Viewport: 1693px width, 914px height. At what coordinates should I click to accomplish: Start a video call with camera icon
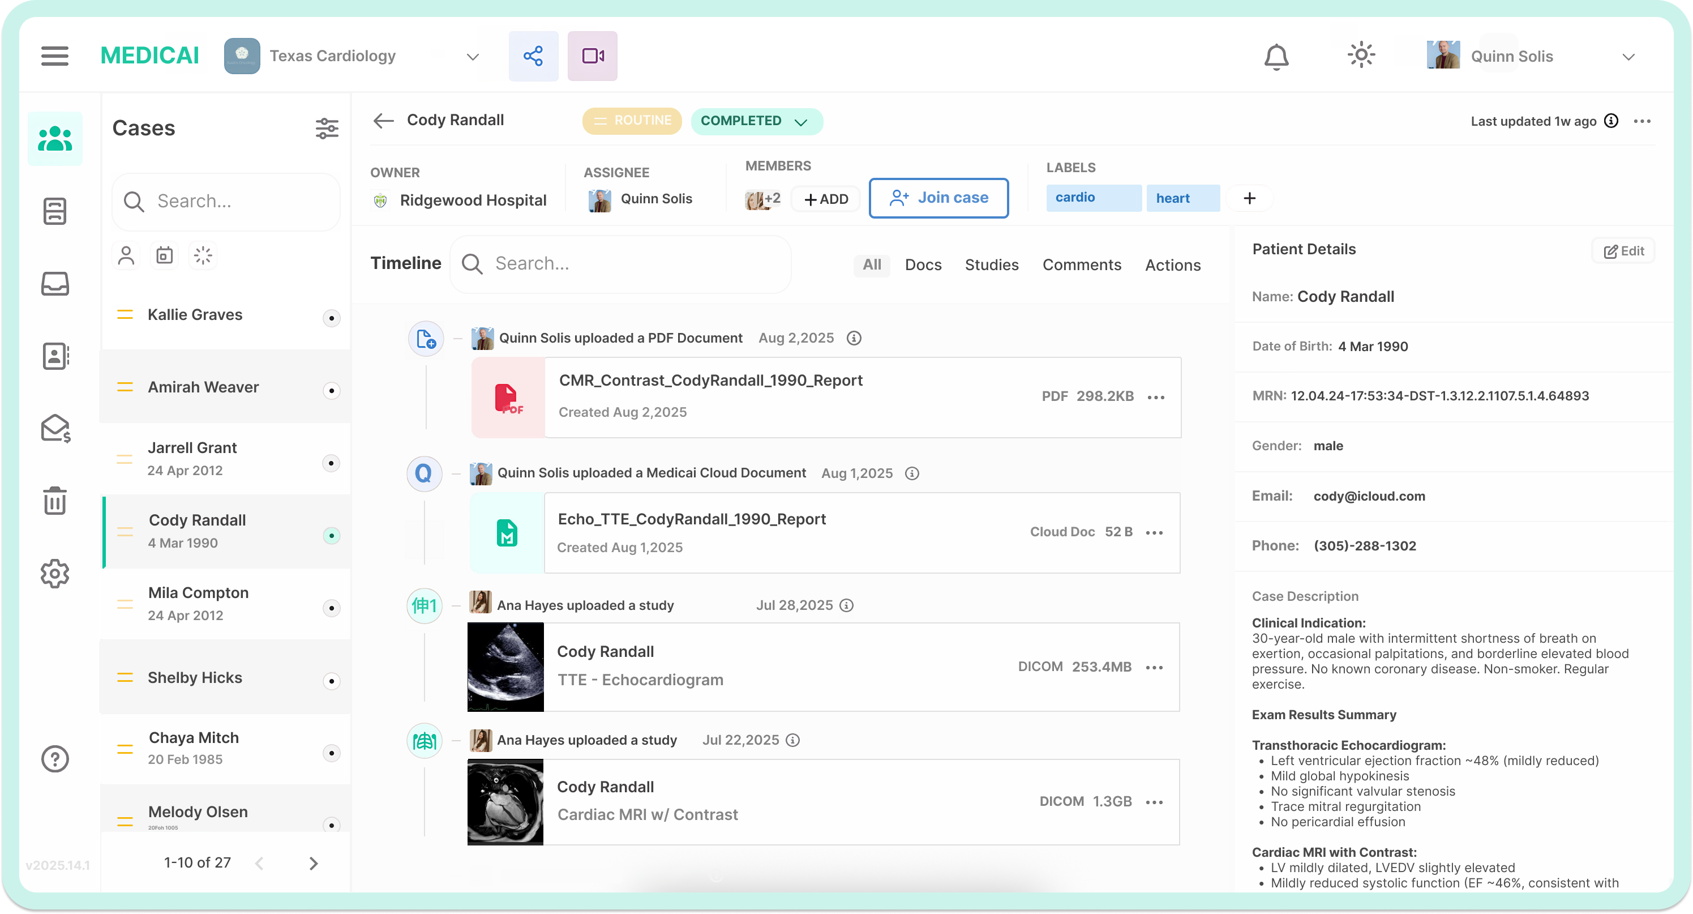click(592, 56)
